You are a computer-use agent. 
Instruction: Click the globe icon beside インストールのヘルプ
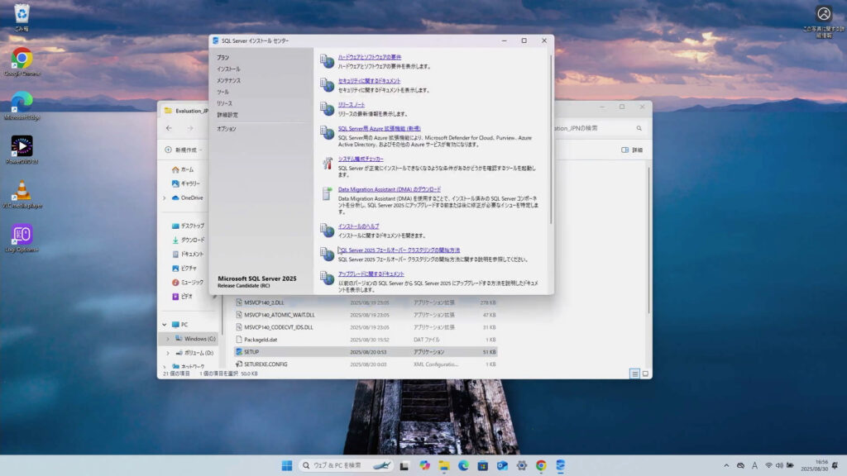click(327, 230)
